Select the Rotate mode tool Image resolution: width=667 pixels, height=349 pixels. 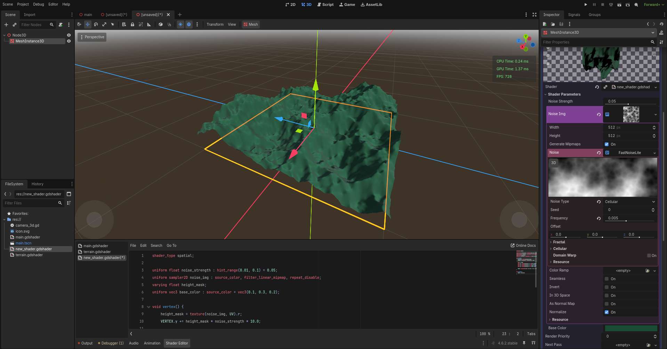[96, 24]
